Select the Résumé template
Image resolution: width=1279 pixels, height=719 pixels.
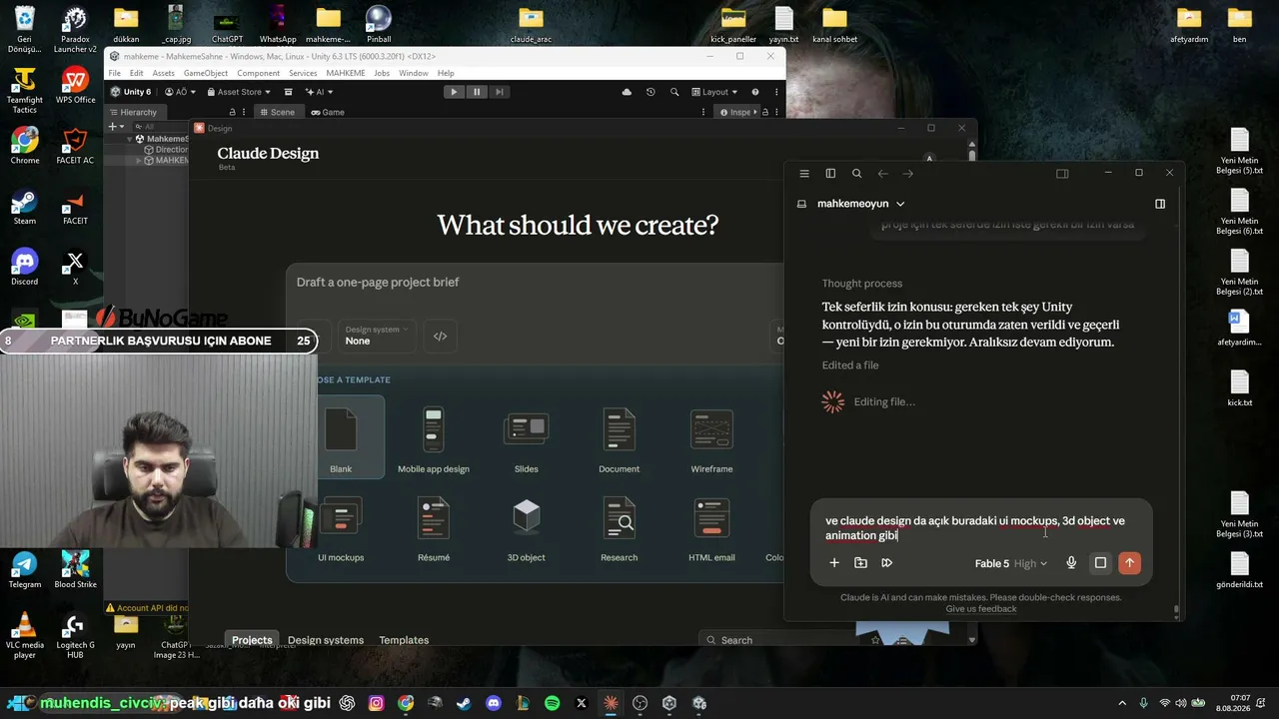(434, 529)
